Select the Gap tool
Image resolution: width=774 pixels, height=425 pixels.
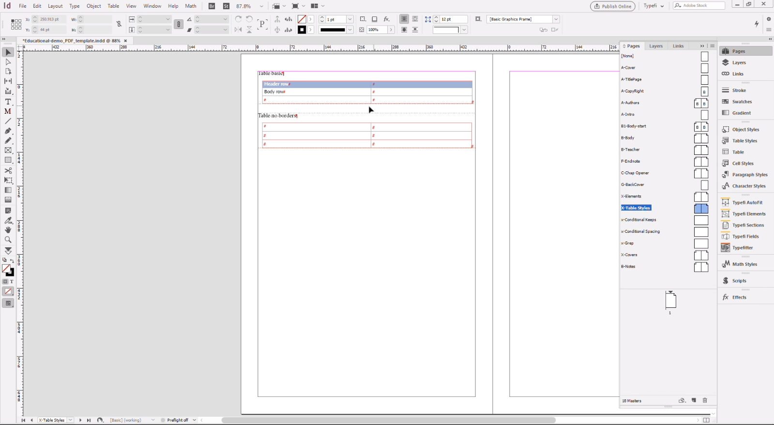click(8, 81)
